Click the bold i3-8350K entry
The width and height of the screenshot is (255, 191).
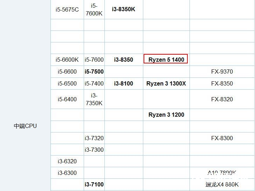(x=124, y=9)
